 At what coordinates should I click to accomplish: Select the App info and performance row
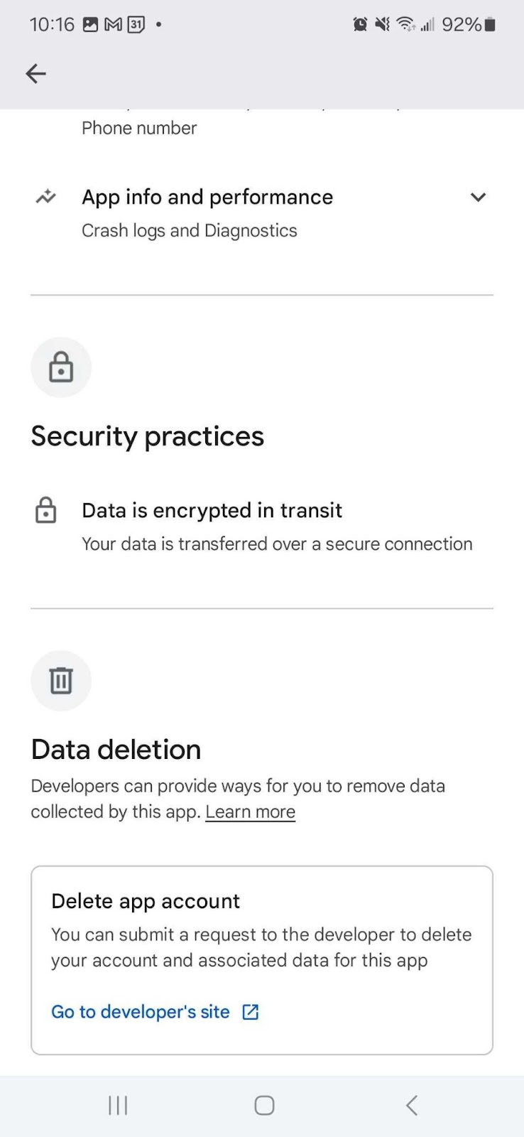coord(262,212)
